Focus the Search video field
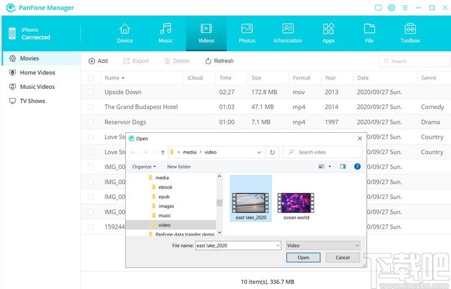 [x=323, y=152]
